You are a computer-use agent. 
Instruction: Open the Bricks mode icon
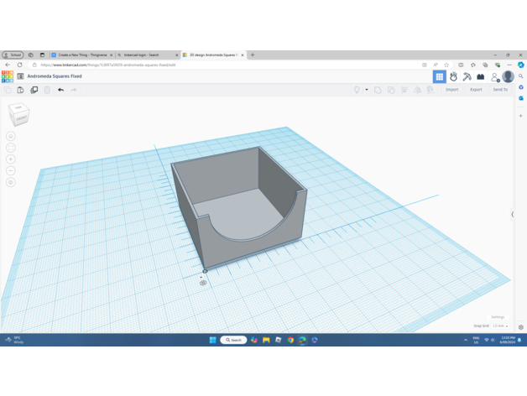[481, 76]
